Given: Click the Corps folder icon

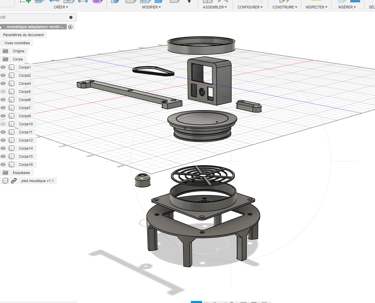Looking at the screenshot, I should pyautogui.click(x=5, y=59).
